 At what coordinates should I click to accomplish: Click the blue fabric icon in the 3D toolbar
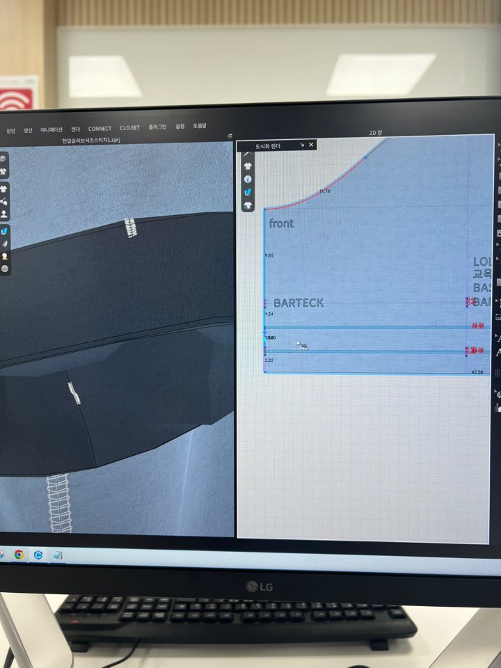tap(4, 231)
